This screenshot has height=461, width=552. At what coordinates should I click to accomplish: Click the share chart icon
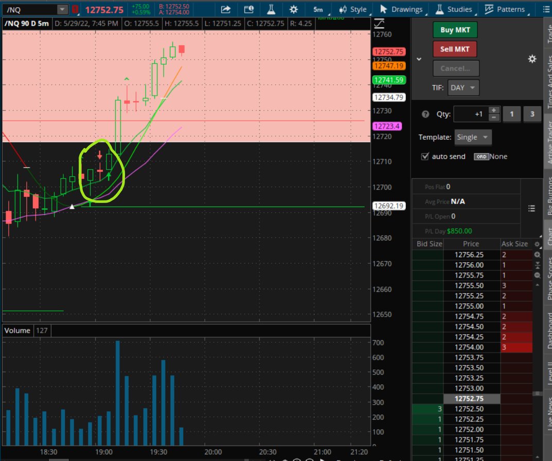click(226, 9)
